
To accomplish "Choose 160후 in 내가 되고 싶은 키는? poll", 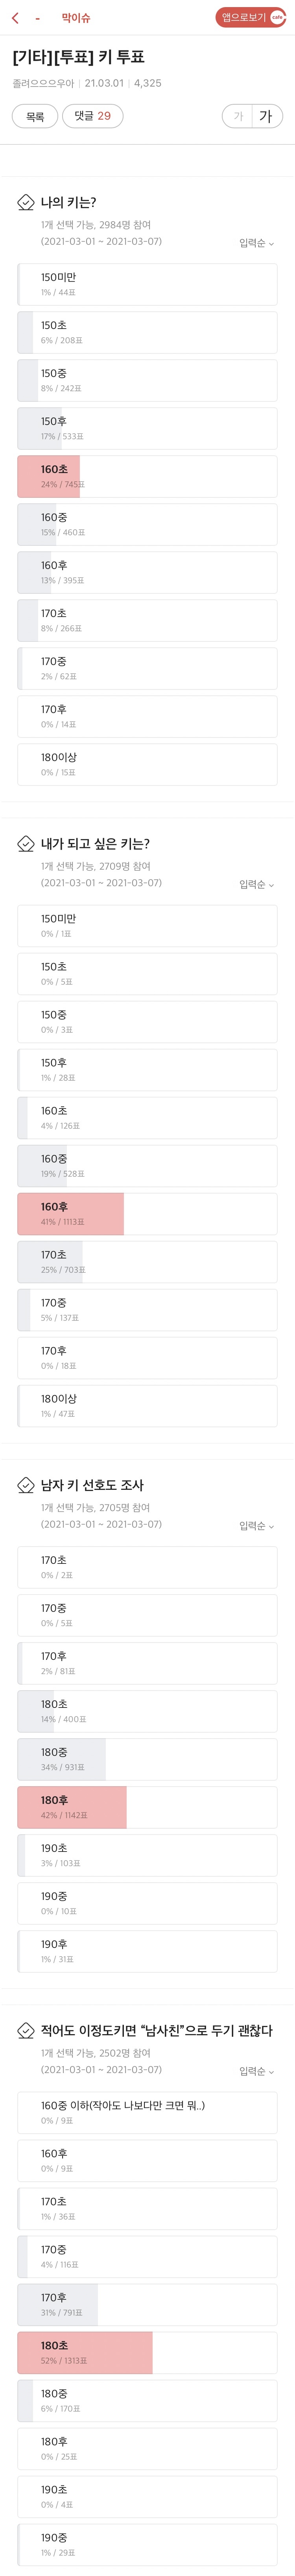I will point(147,1213).
